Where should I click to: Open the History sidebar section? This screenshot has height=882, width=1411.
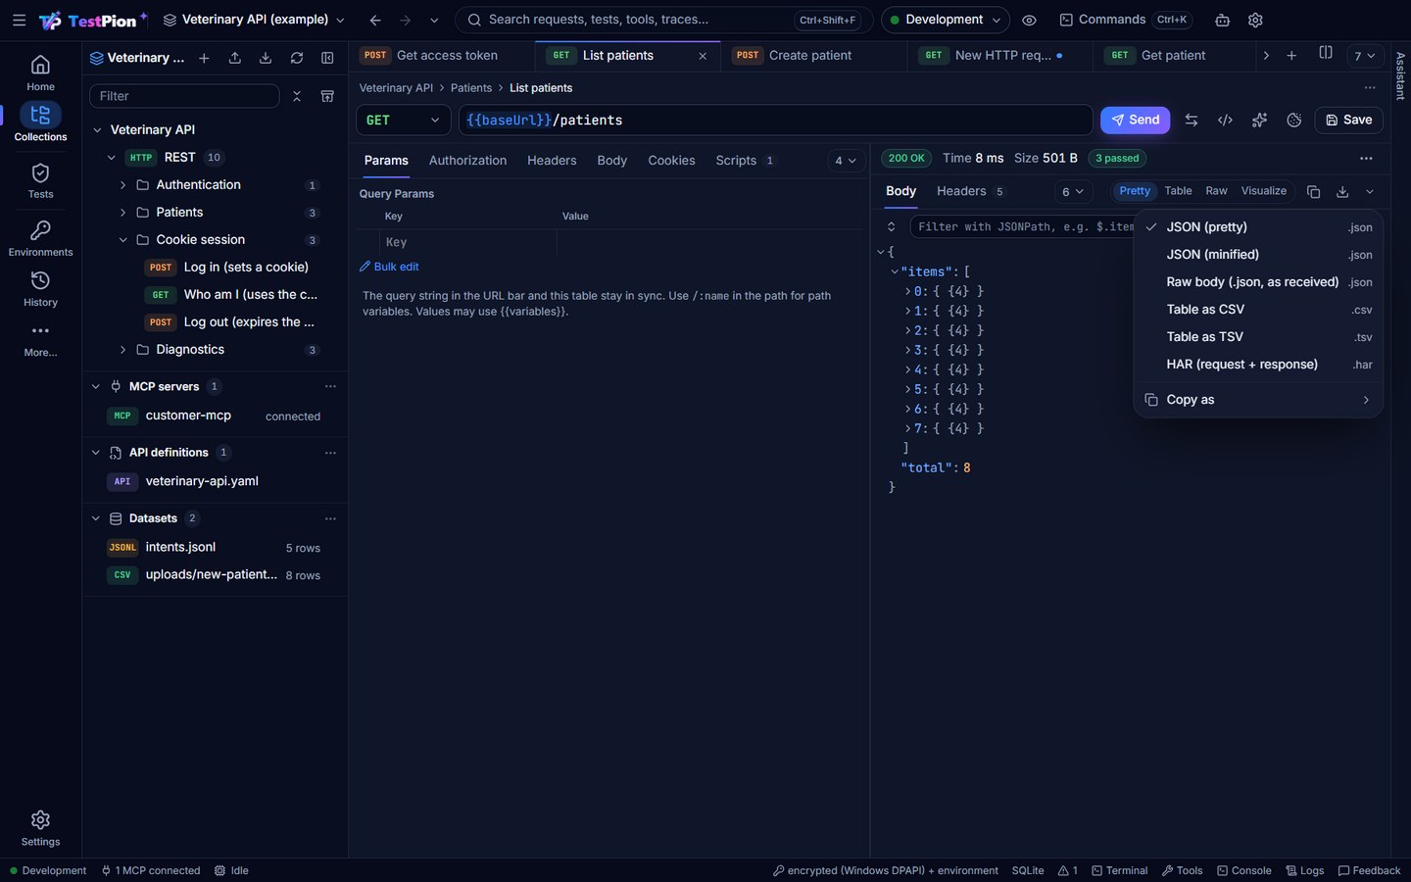click(x=40, y=289)
